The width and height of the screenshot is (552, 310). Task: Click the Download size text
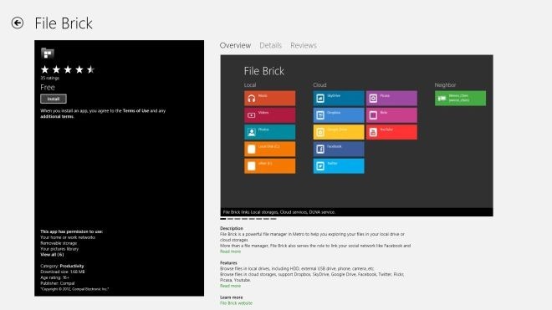[63, 272]
